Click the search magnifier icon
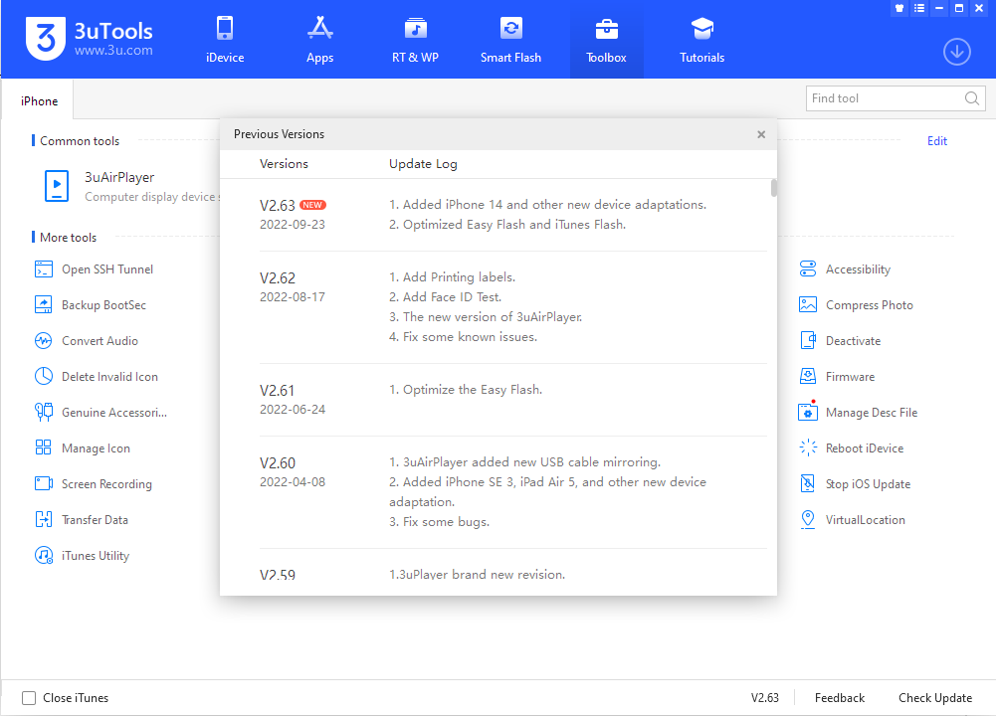 [971, 98]
